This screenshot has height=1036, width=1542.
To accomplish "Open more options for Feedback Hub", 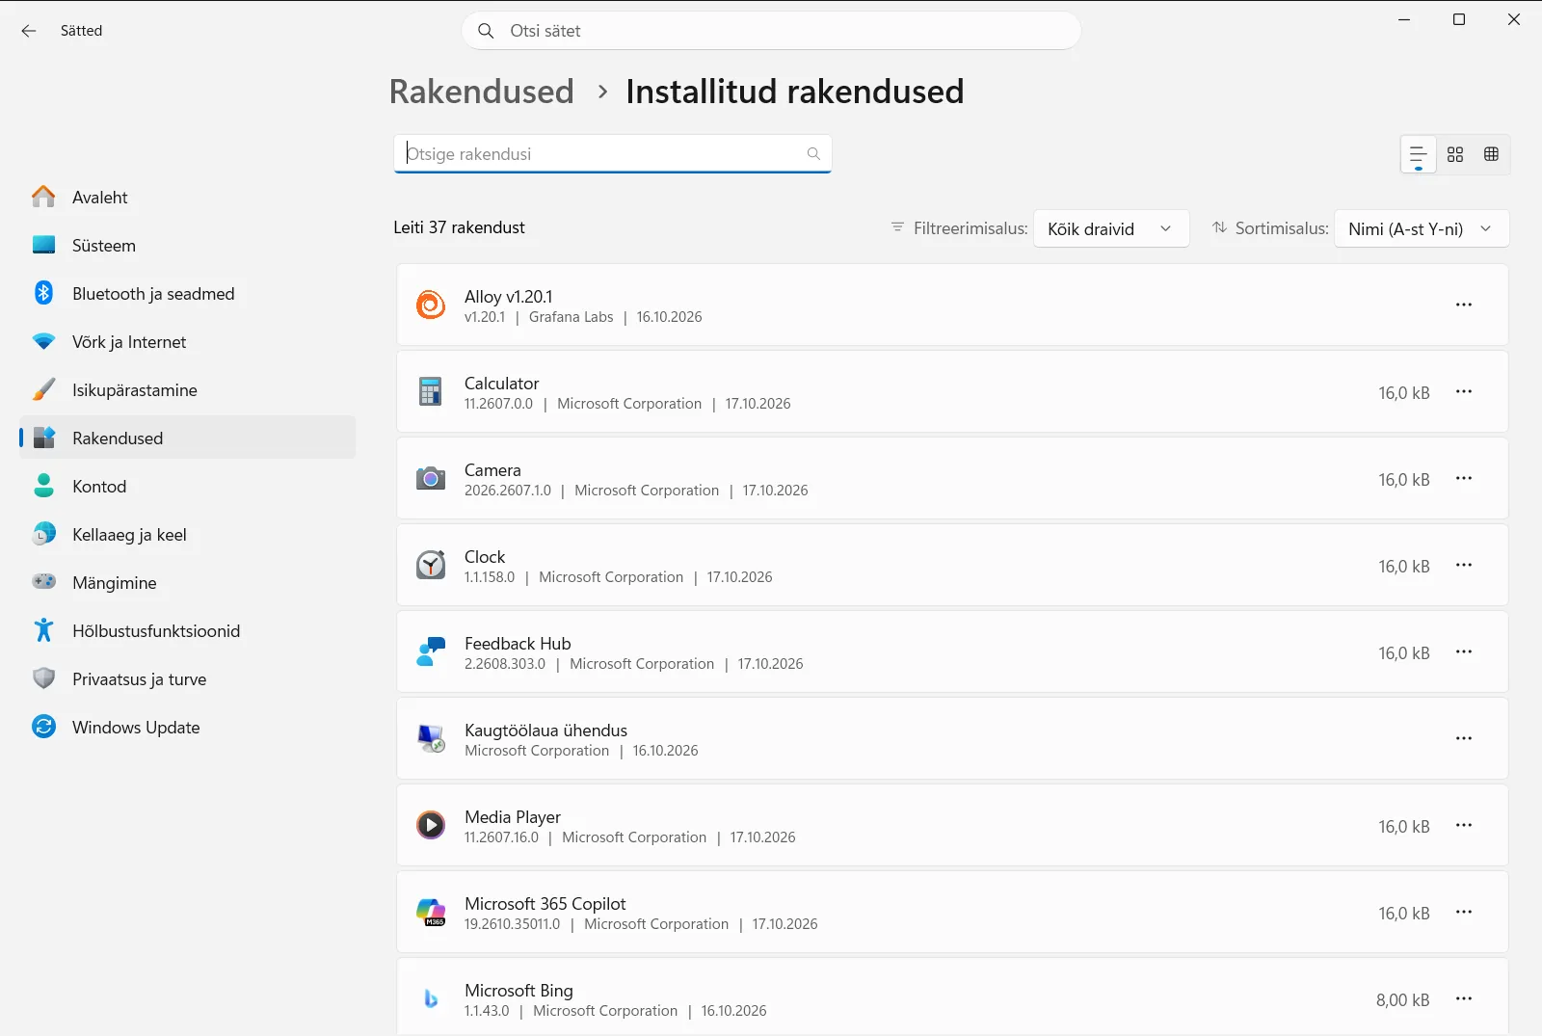I will (x=1464, y=651).
